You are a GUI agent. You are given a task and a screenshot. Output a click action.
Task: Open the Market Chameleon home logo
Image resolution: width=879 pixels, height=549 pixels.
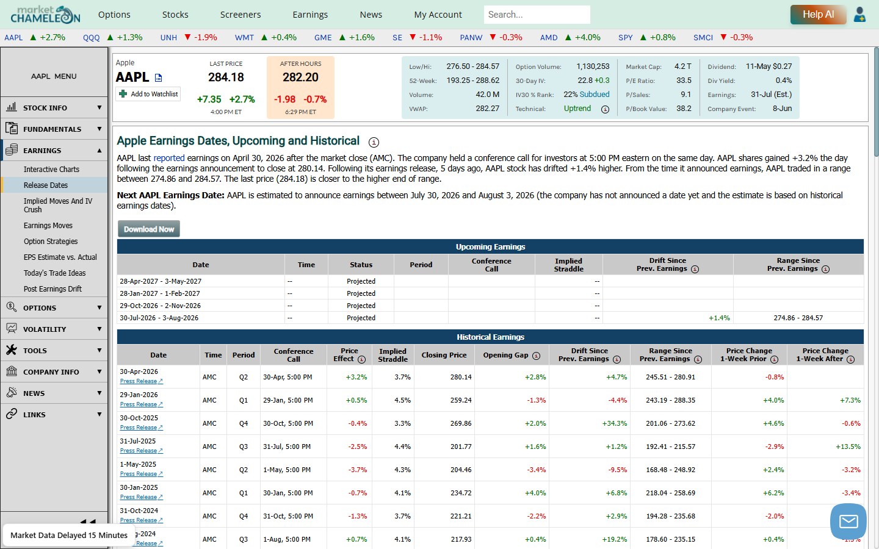click(x=45, y=14)
